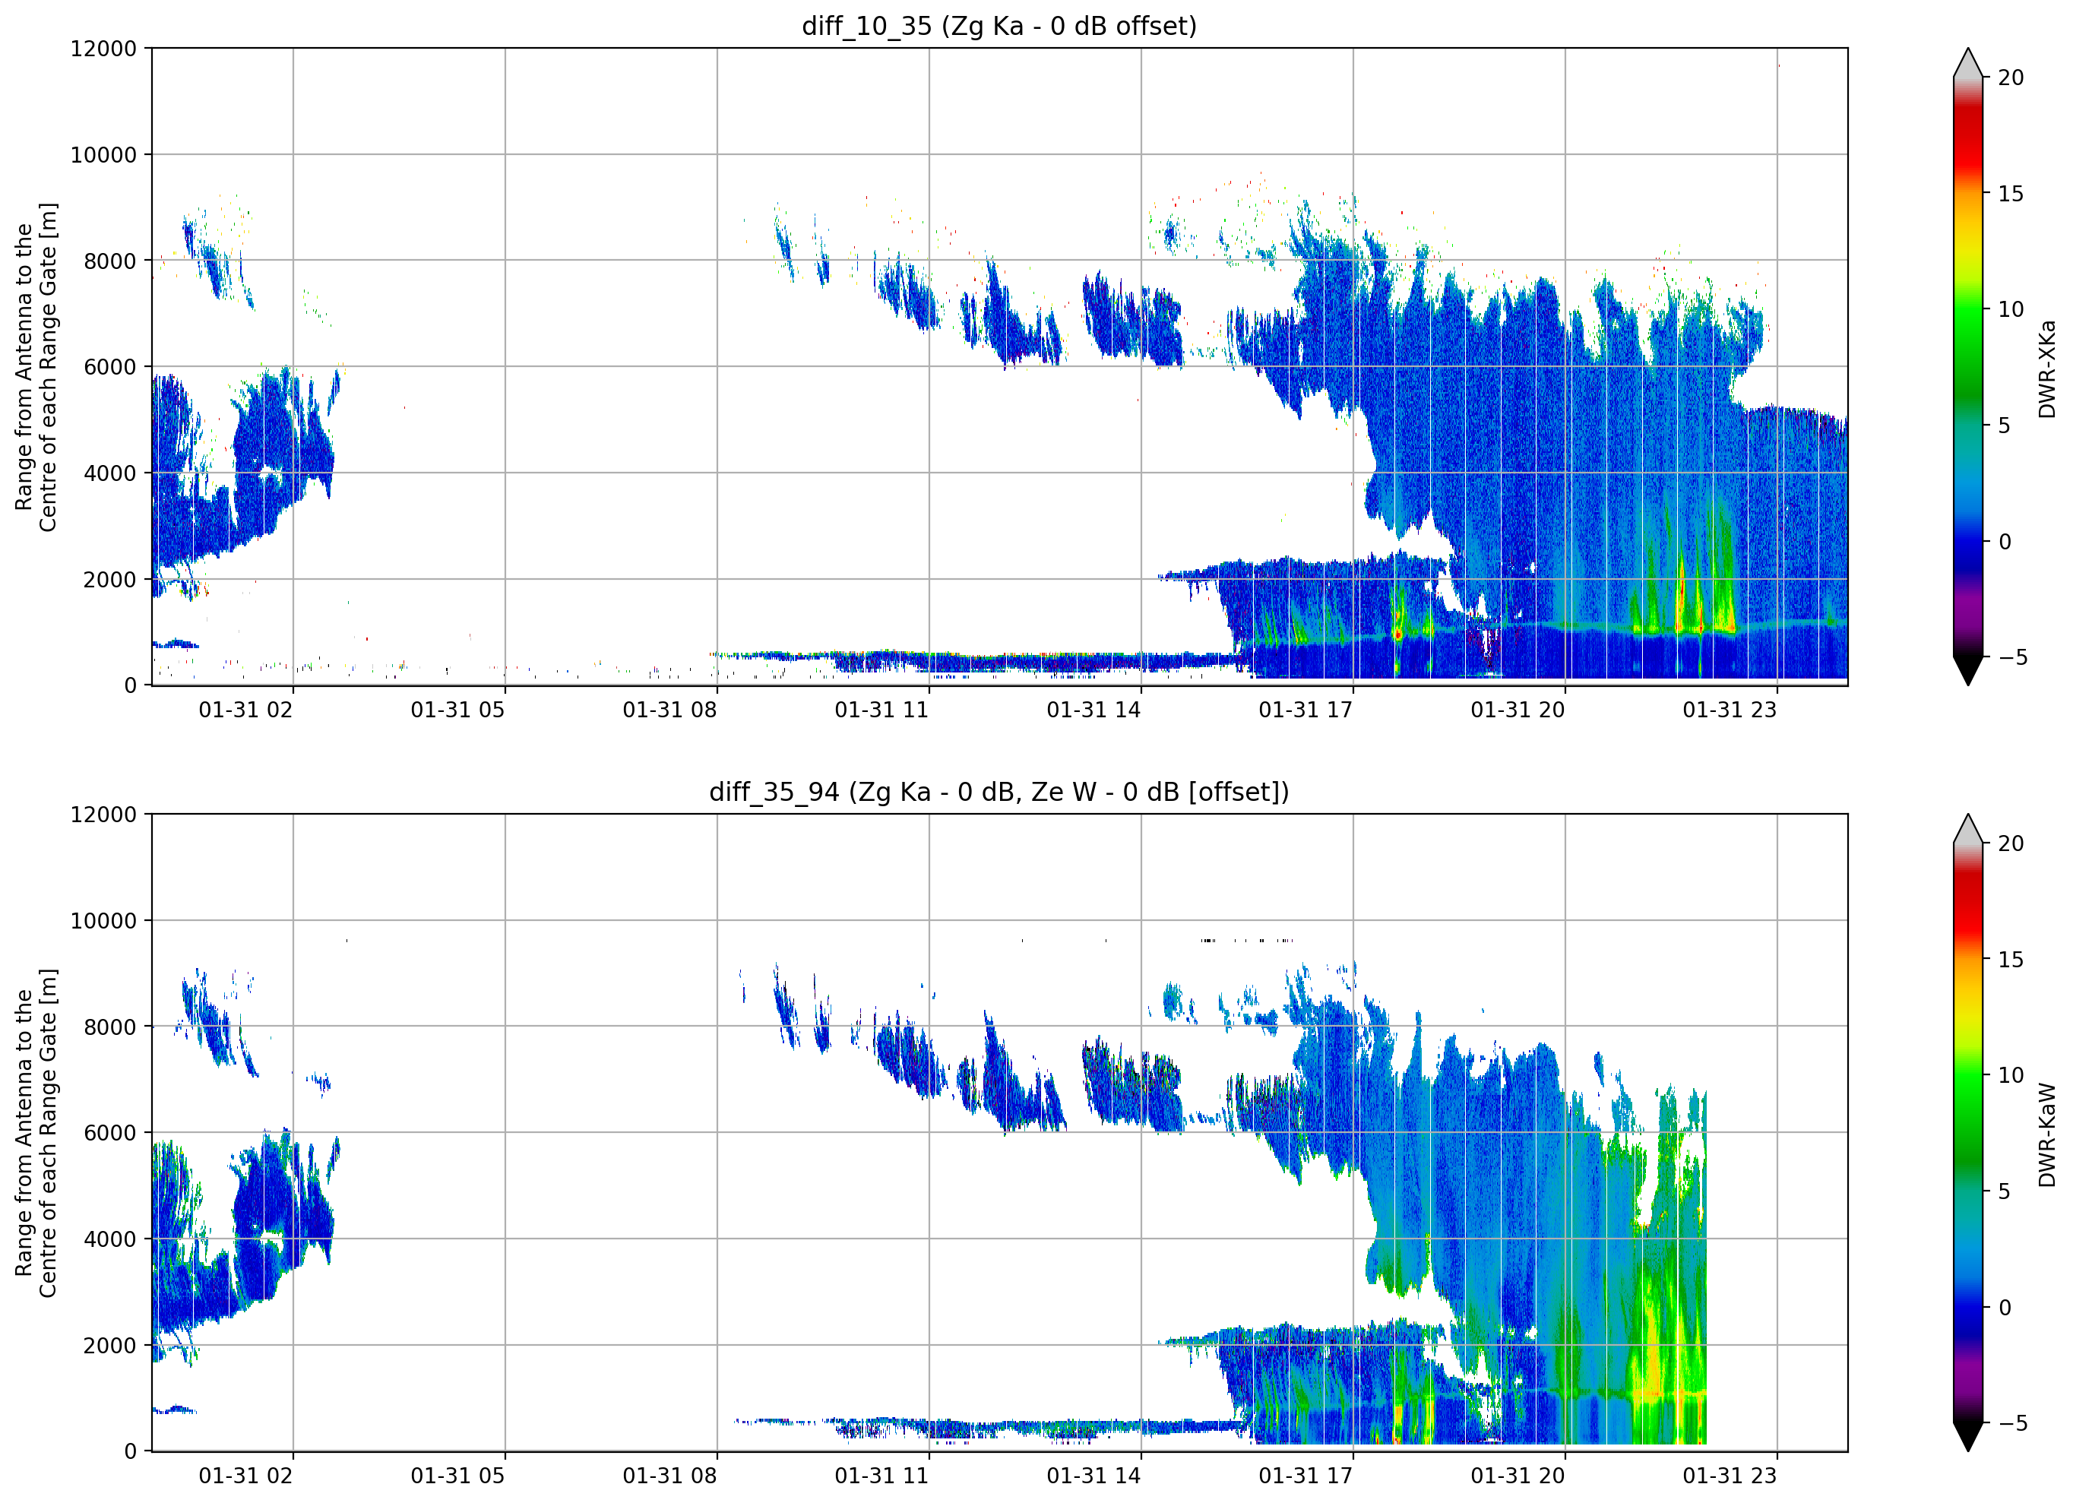Click the 8000 y-tick on the diff_35_94 plot
Image resolution: width=2073 pixels, height=1503 pixels.
(109, 1027)
